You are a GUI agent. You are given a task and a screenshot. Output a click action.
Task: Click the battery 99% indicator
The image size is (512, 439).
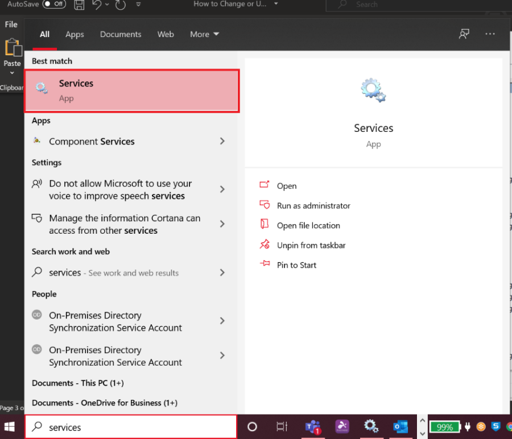[x=445, y=427]
